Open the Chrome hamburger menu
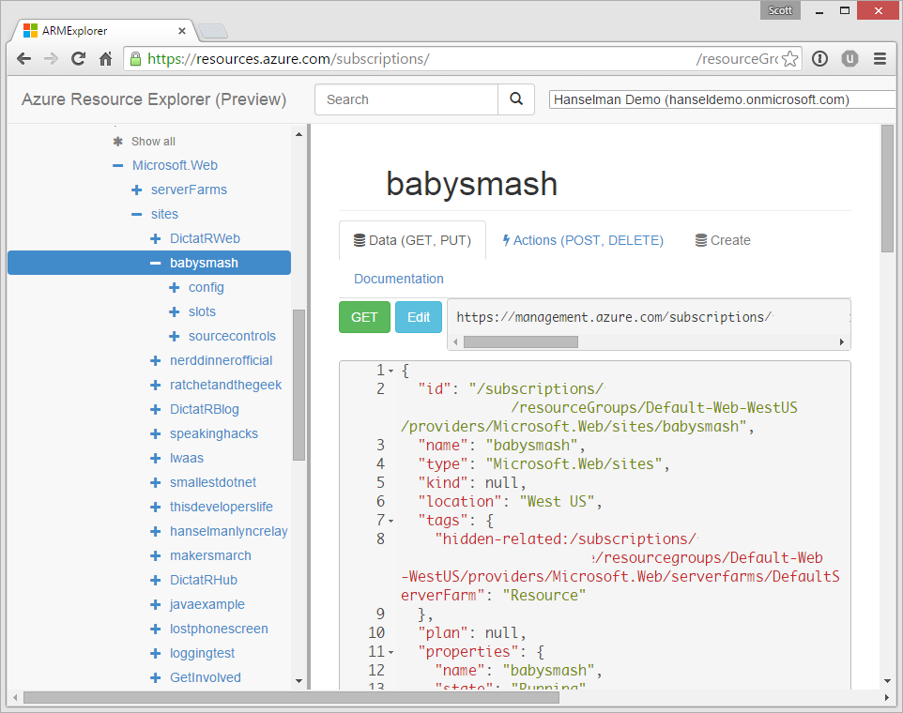This screenshot has width=903, height=713. pos(880,59)
